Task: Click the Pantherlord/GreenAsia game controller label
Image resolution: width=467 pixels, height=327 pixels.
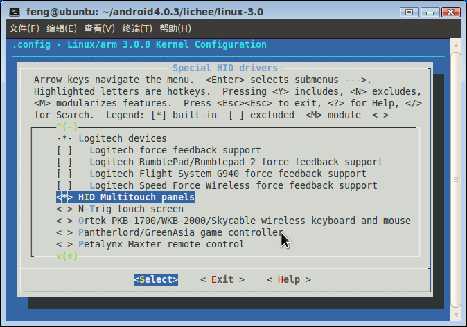Action: click(x=180, y=232)
